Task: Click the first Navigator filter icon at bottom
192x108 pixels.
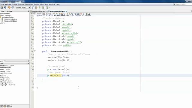Action: point(1,106)
